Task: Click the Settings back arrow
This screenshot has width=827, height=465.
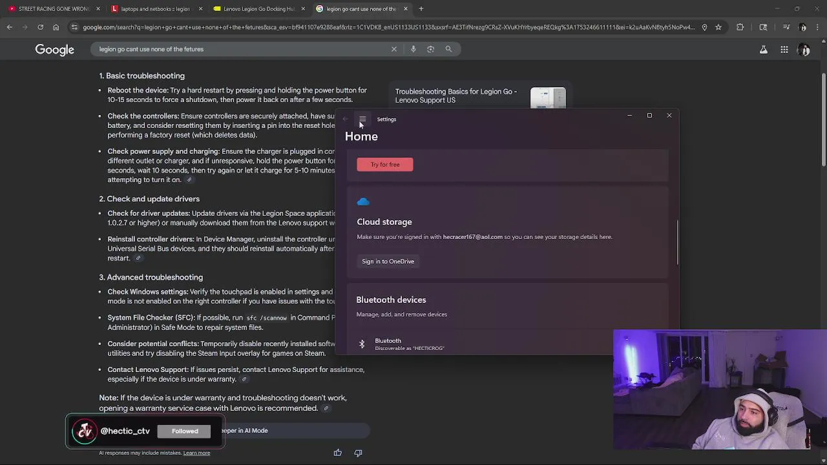Action: click(x=346, y=119)
